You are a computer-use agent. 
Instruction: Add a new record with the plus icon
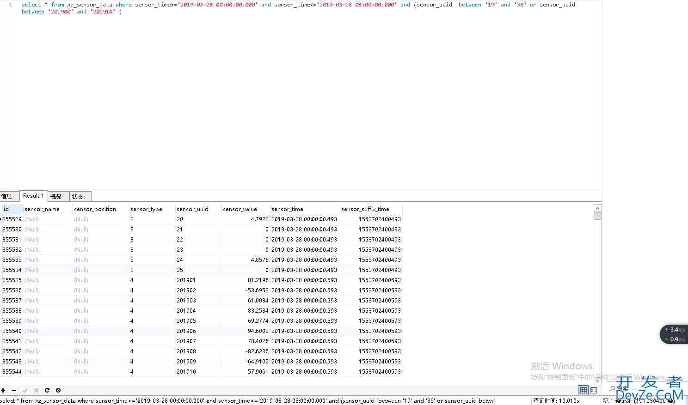pos(3,390)
